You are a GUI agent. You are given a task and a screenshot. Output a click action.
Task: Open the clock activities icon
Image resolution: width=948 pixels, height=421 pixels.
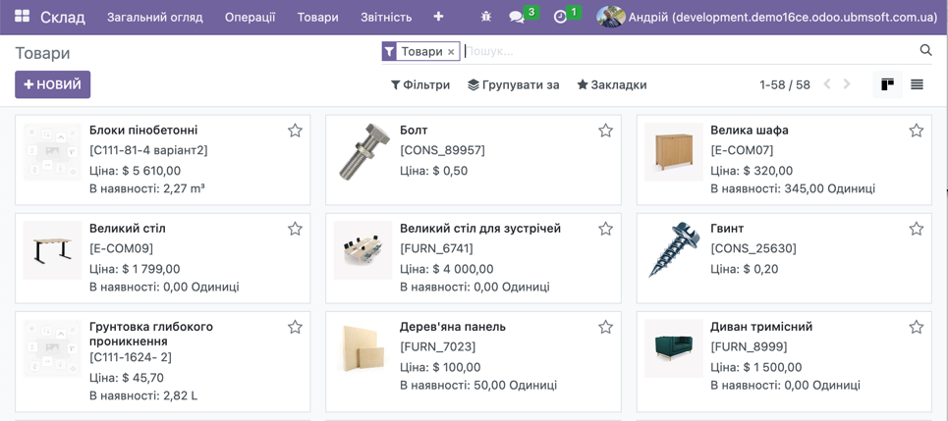[560, 17]
